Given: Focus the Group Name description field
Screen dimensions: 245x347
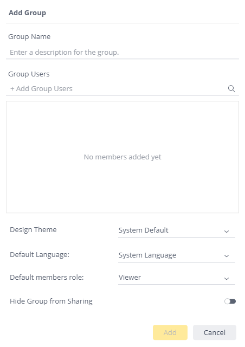Looking at the screenshot, I should [x=122, y=53].
